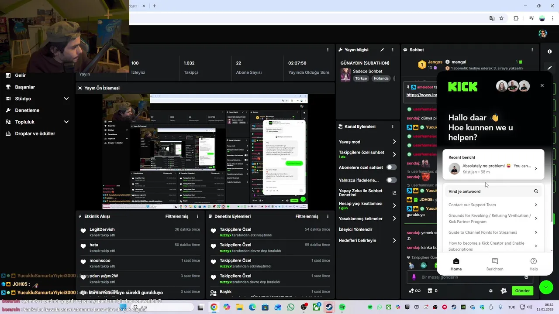This screenshot has width=559, height=314.
Task: Open Steam from the taskbar
Action: point(329,307)
